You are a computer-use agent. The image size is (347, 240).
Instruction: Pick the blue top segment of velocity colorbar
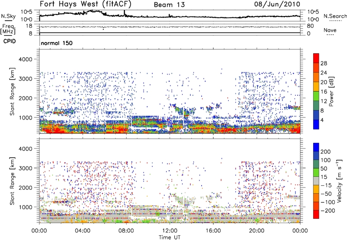316,147
